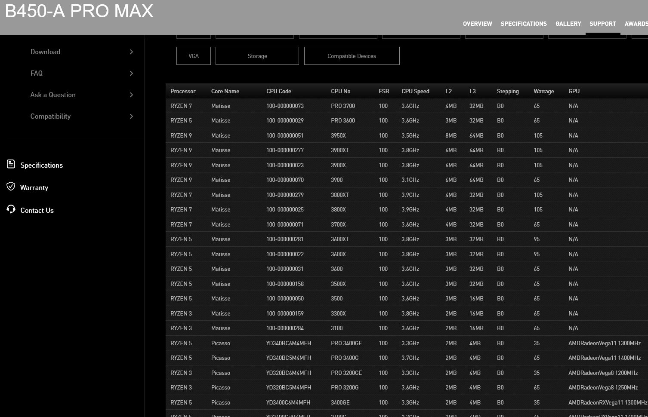Click the Warranty shield icon
648x417 pixels.
(11, 186)
